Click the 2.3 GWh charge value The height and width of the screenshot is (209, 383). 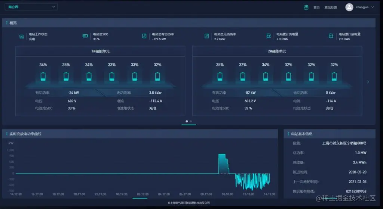(282, 39)
